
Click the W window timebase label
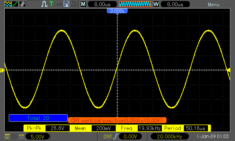coord(156,4)
